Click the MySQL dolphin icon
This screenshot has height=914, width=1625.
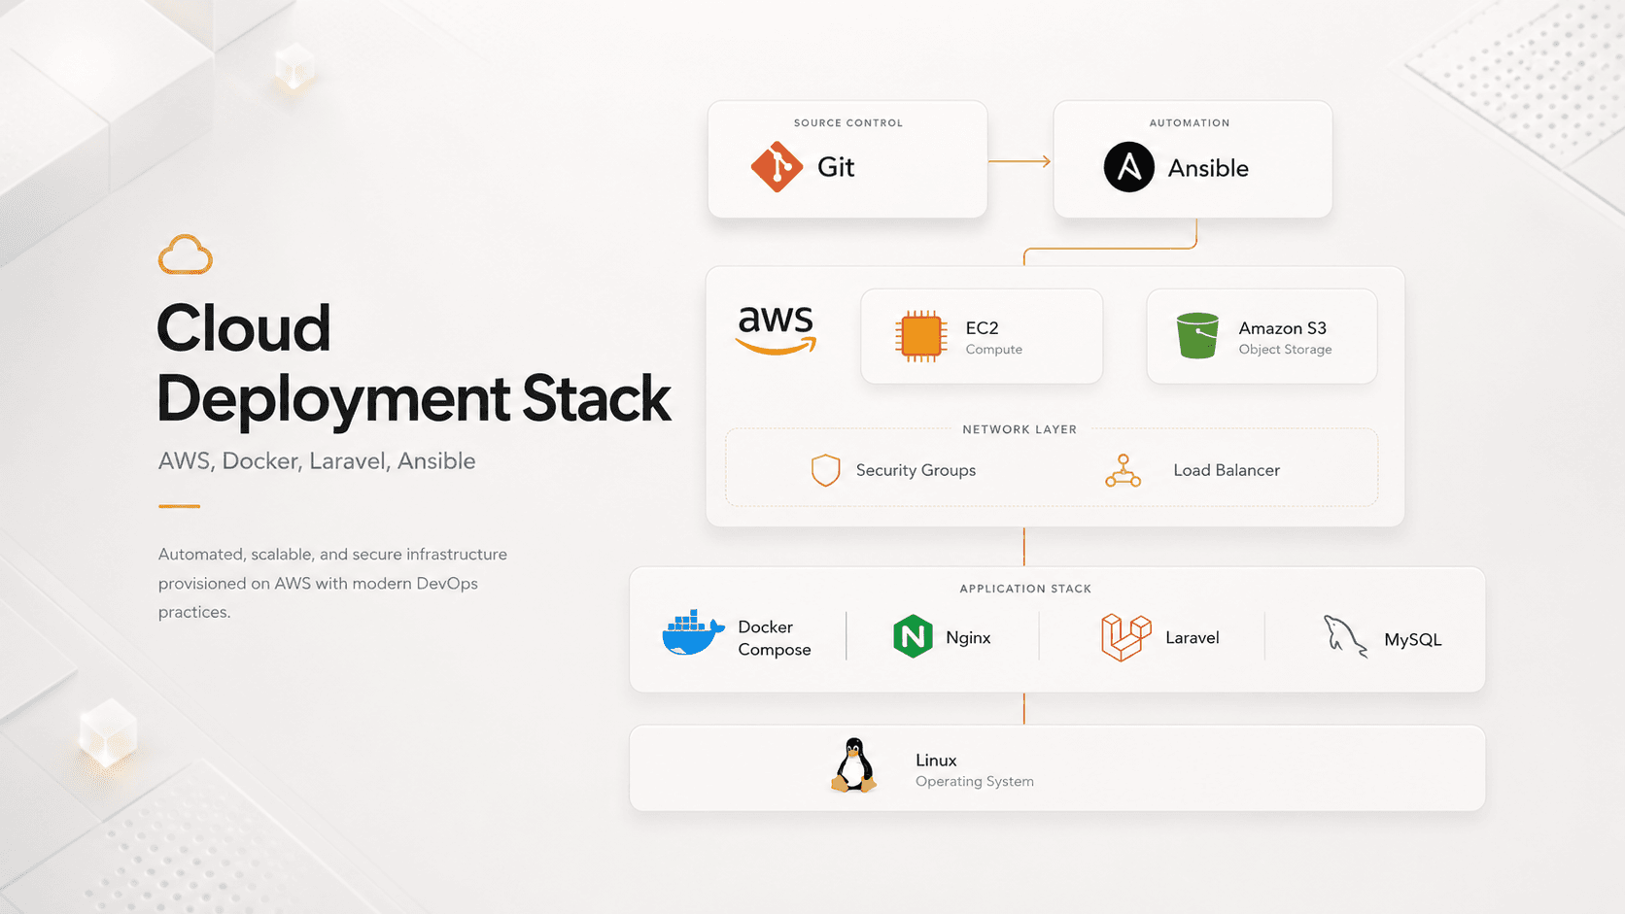click(x=1345, y=637)
